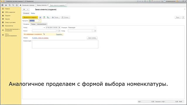Click the Подробно link

coord(59,34)
